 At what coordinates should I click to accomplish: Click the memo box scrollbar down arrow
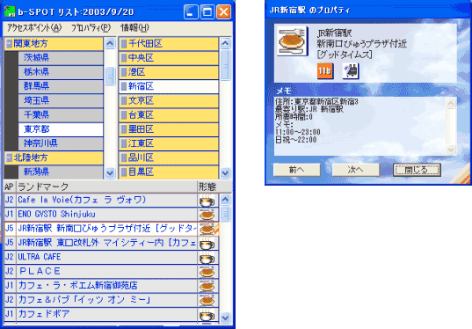[451, 150]
